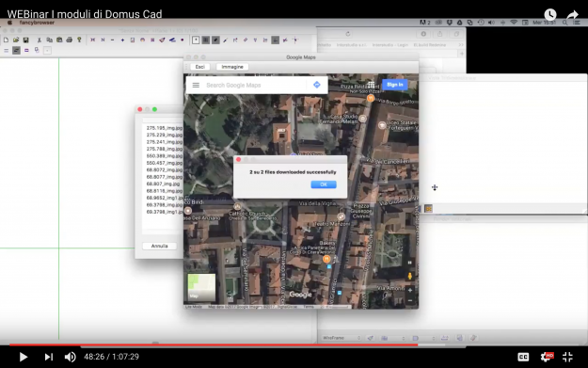Select 68.8116_img.jpg in file list
The width and height of the screenshot is (588, 368).
point(165,191)
